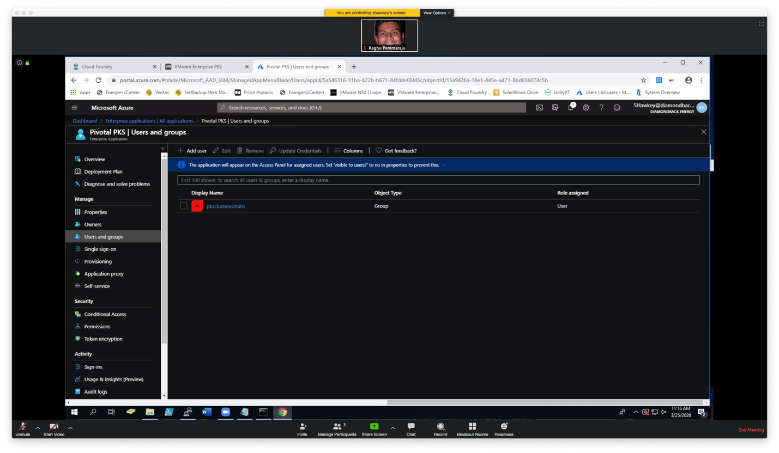Viewport: 779px width, 453px height.
Task: Sort by Display Name column header
Action: click(207, 193)
